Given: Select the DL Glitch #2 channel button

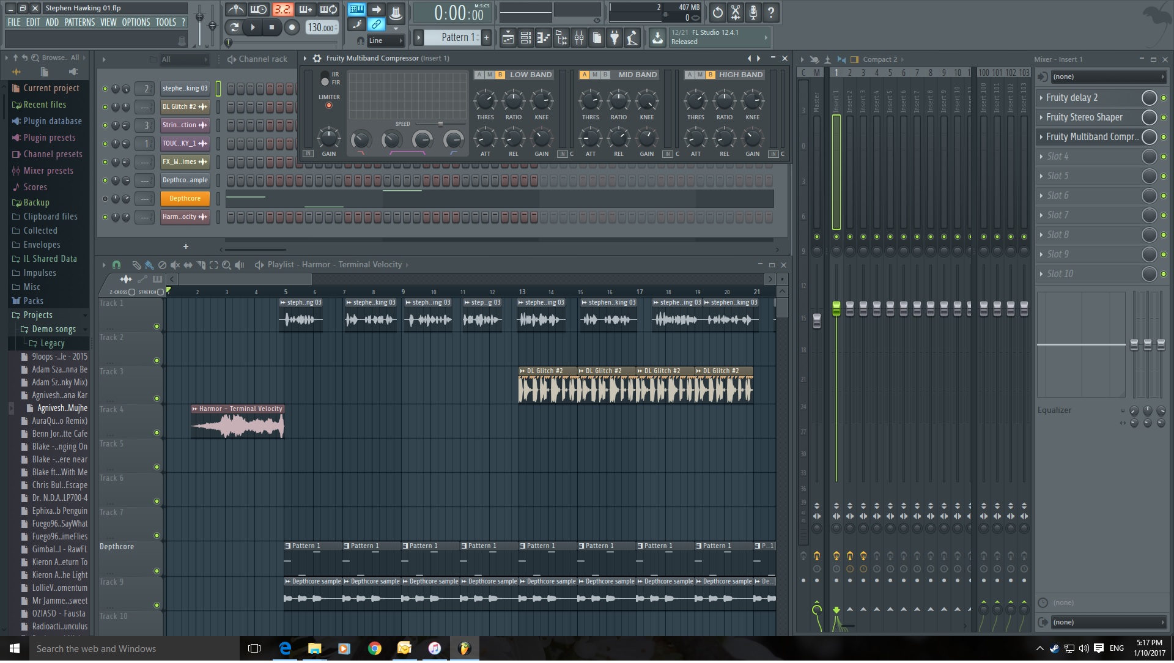Looking at the screenshot, I should coord(185,106).
